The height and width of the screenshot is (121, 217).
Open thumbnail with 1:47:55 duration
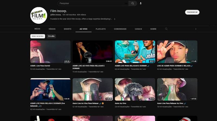177,89
